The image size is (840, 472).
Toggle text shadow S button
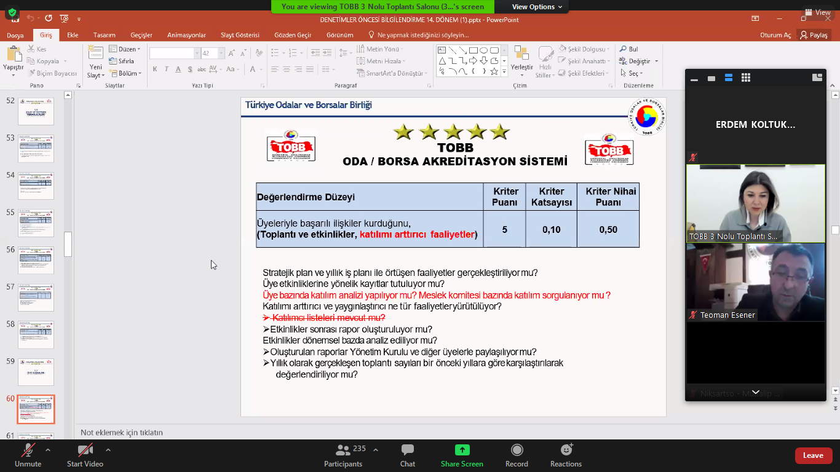tap(190, 69)
